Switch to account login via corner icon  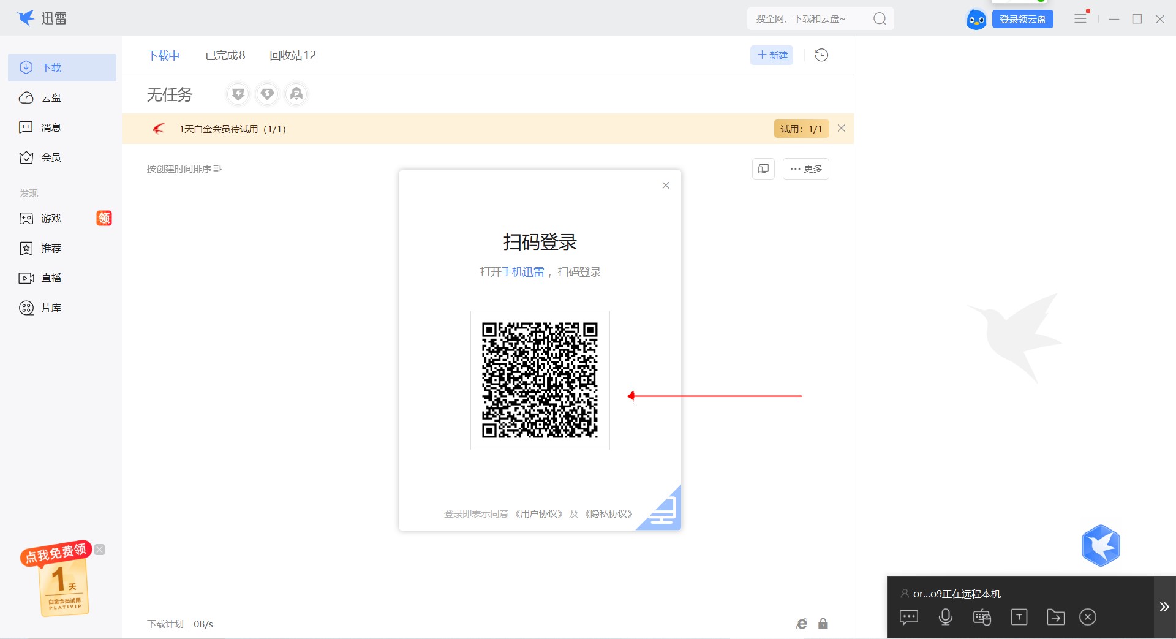click(664, 512)
